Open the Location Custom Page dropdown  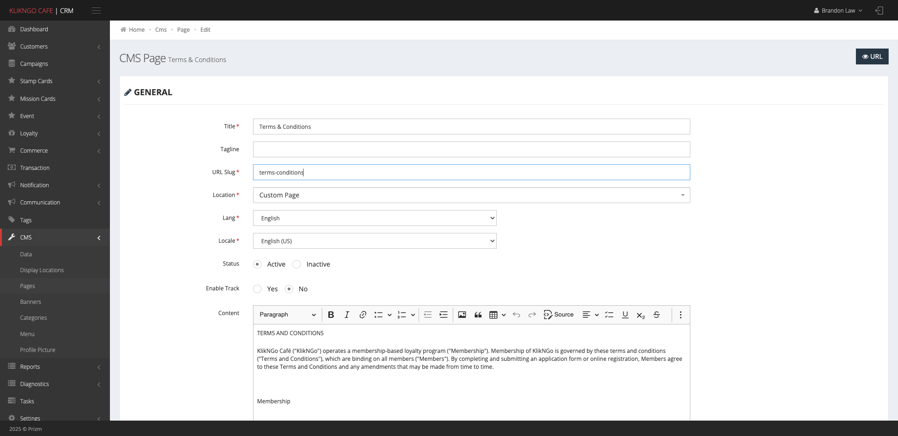pyautogui.click(x=471, y=195)
